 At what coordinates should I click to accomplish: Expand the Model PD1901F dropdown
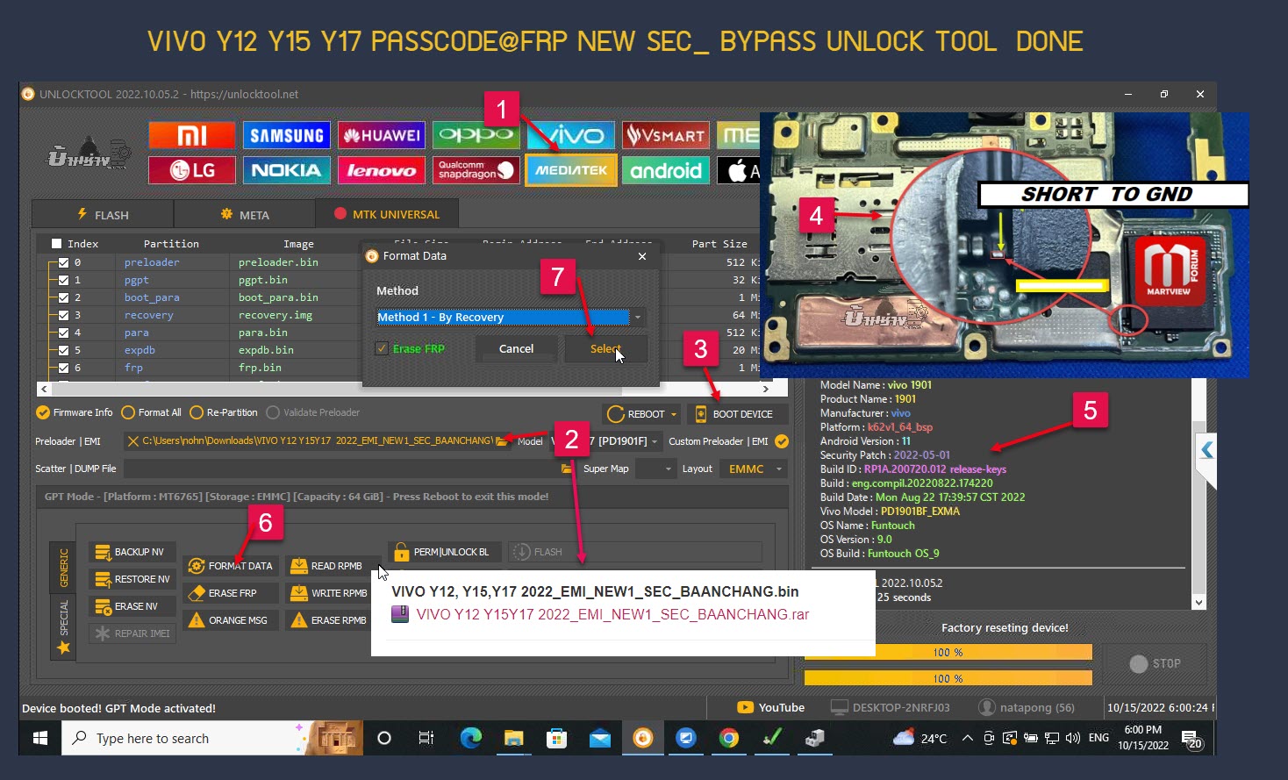click(x=655, y=441)
